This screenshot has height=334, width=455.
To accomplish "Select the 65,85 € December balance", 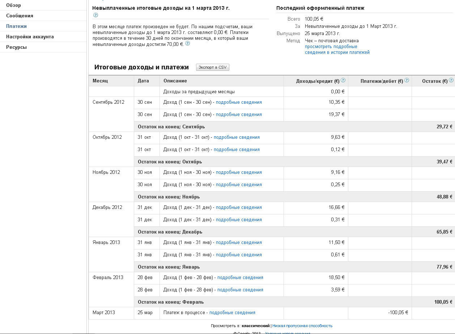I will [445, 232].
